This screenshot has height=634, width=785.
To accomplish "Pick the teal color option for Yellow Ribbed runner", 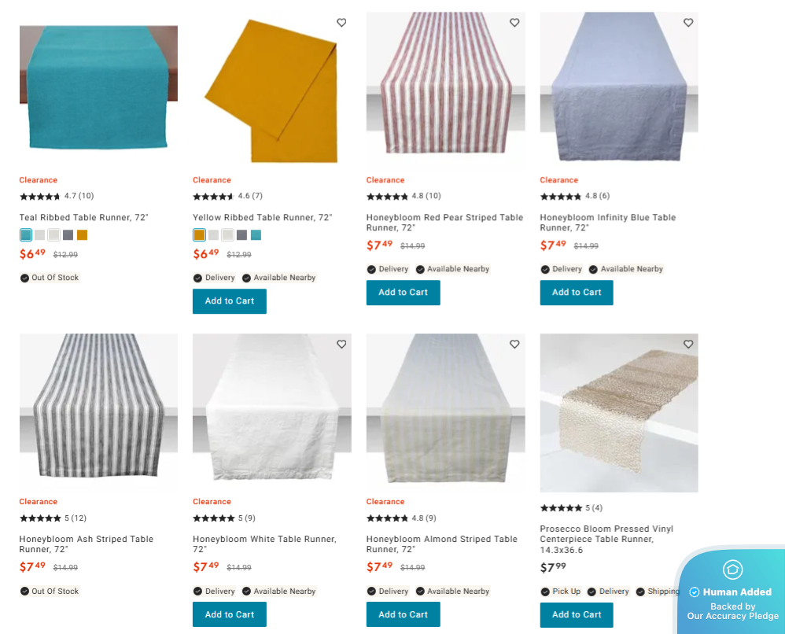I will (255, 234).
